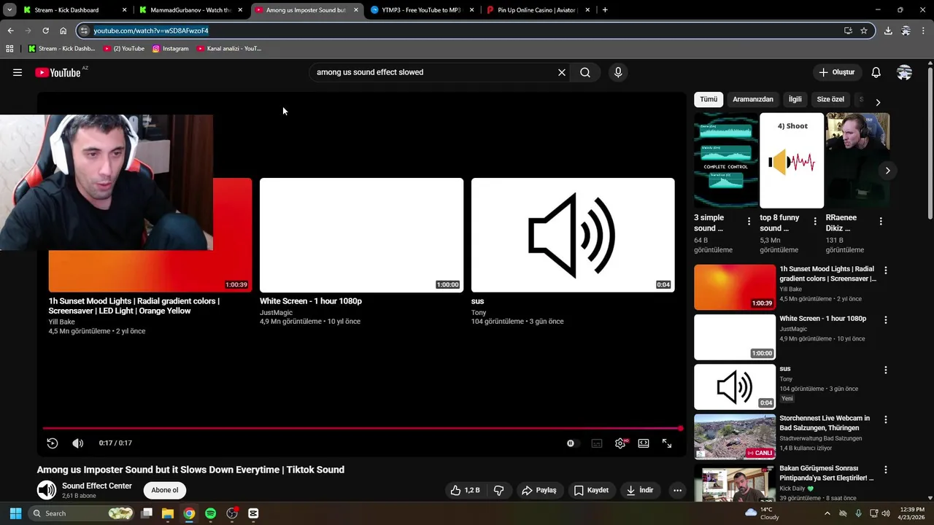Open the notifications bell

pos(876,72)
